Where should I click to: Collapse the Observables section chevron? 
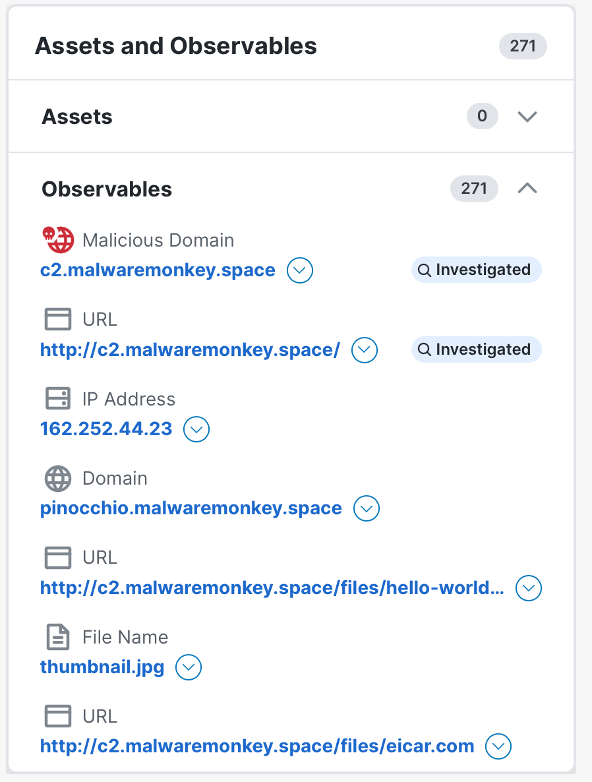click(527, 188)
